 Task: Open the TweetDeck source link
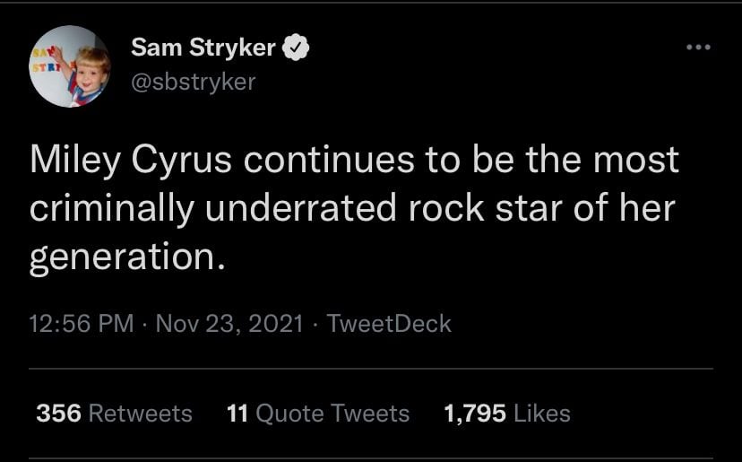389,323
